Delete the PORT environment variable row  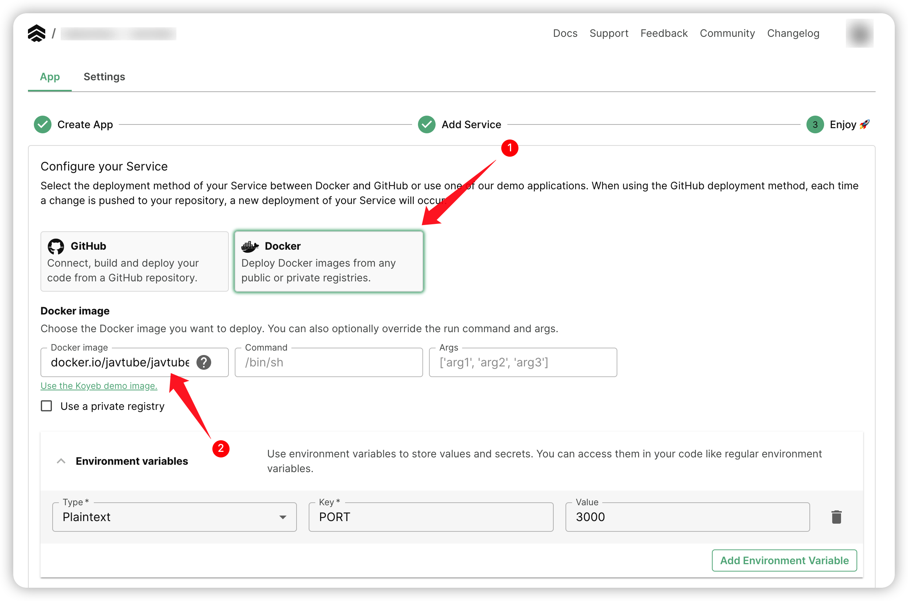tap(836, 517)
